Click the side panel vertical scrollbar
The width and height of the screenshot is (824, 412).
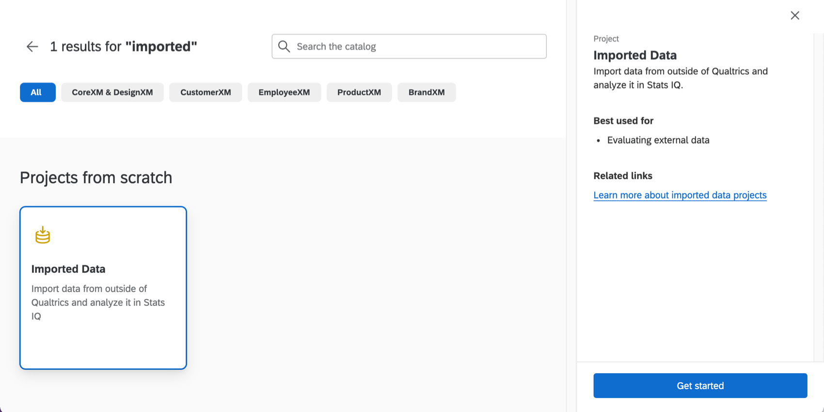(818, 198)
